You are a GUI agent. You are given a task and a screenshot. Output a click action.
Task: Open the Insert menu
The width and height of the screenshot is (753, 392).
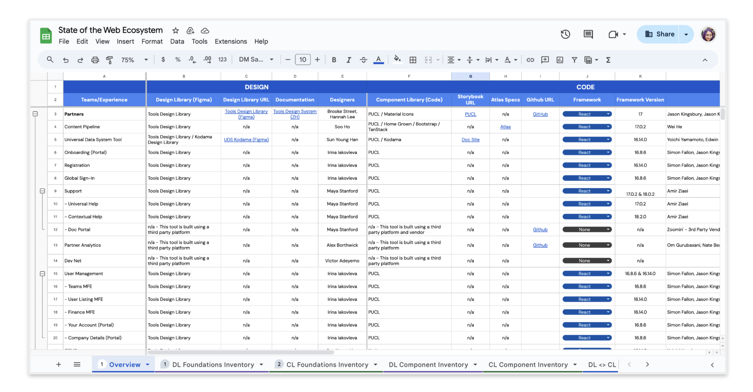[x=125, y=41]
